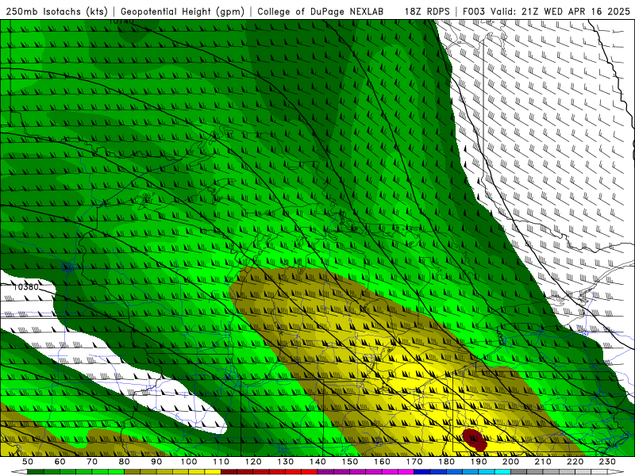Click the 210 label on the color scale
Screen dimensions: 635x476
[x=544, y=462]
